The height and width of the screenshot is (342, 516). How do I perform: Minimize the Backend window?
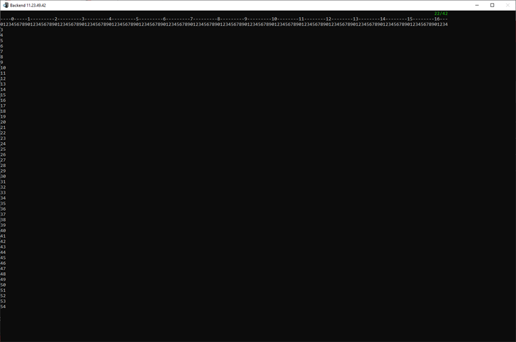pyautogui.click(x=477, y=5)
